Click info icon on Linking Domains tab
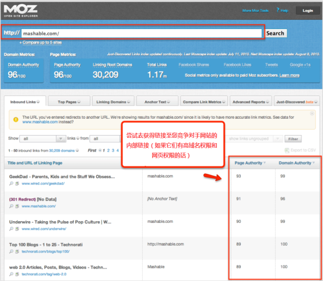The image size is (323, 281). coord(128,102)
